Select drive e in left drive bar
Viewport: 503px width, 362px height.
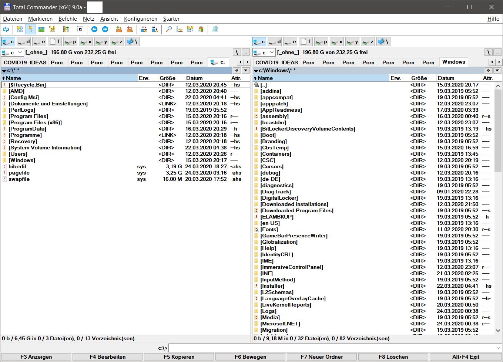tap(39, 42)
